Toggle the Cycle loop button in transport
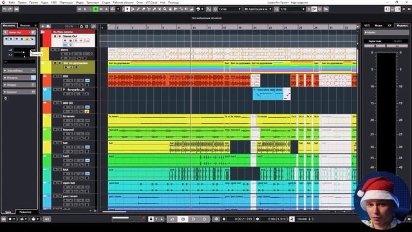The height and width of the screenshot is (232, 412). 173,219
